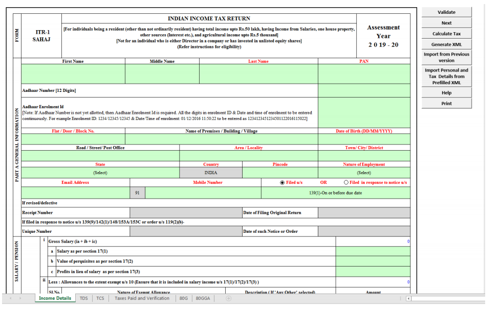The image size is (500, 314).
Task: Click the Road / Street / Post Office field
Action: (x=100, y=156)
